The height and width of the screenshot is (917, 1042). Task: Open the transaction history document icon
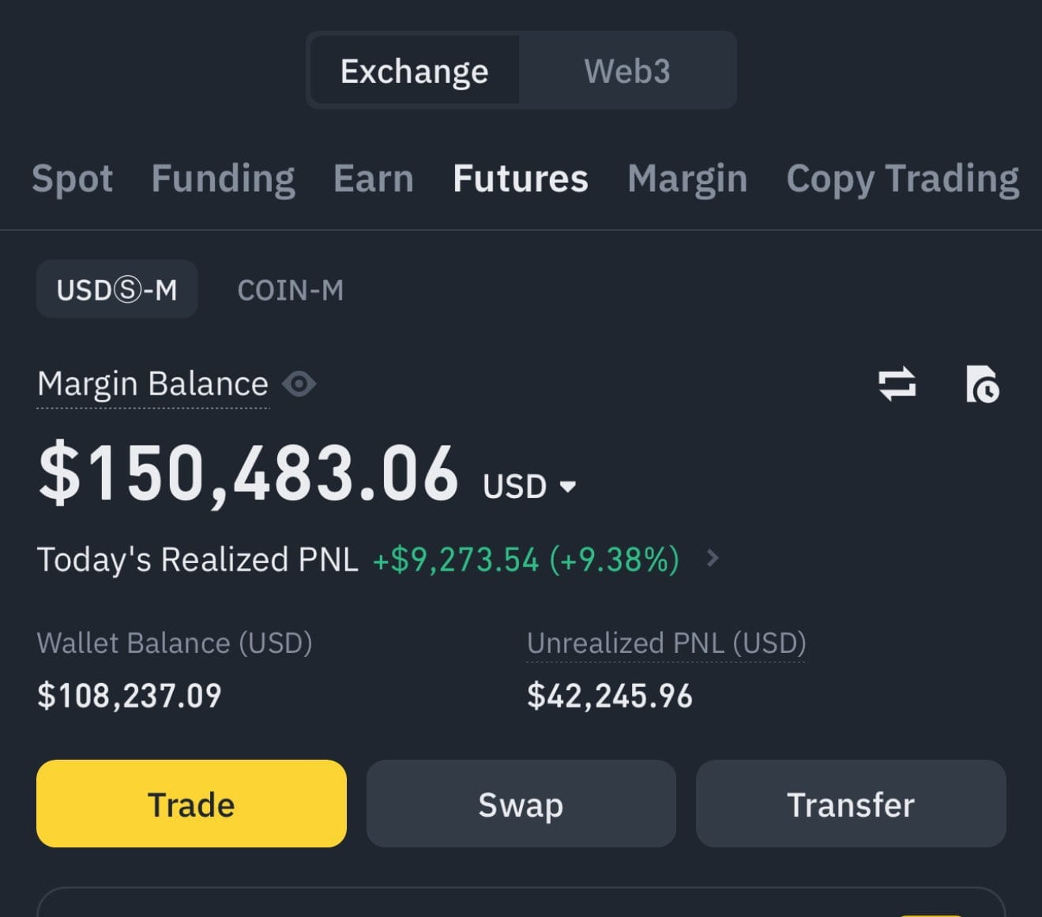click(982, 383)
